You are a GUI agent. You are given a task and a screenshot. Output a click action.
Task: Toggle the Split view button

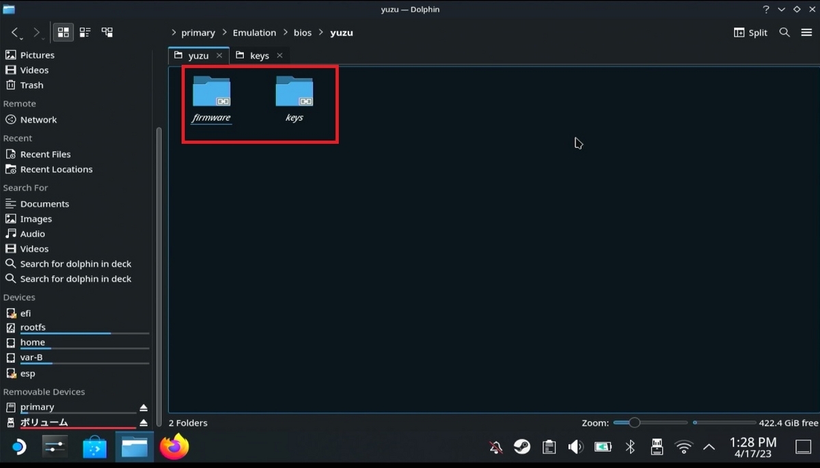[x=750, y=32]
